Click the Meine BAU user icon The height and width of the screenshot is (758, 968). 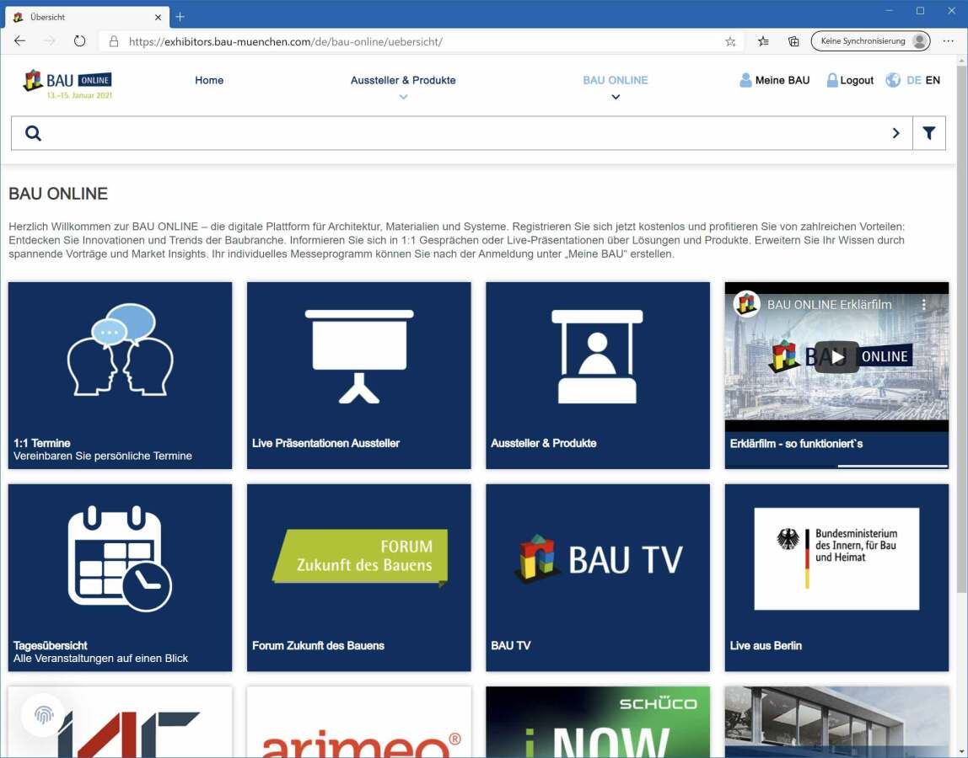click(x=745, y=80)
